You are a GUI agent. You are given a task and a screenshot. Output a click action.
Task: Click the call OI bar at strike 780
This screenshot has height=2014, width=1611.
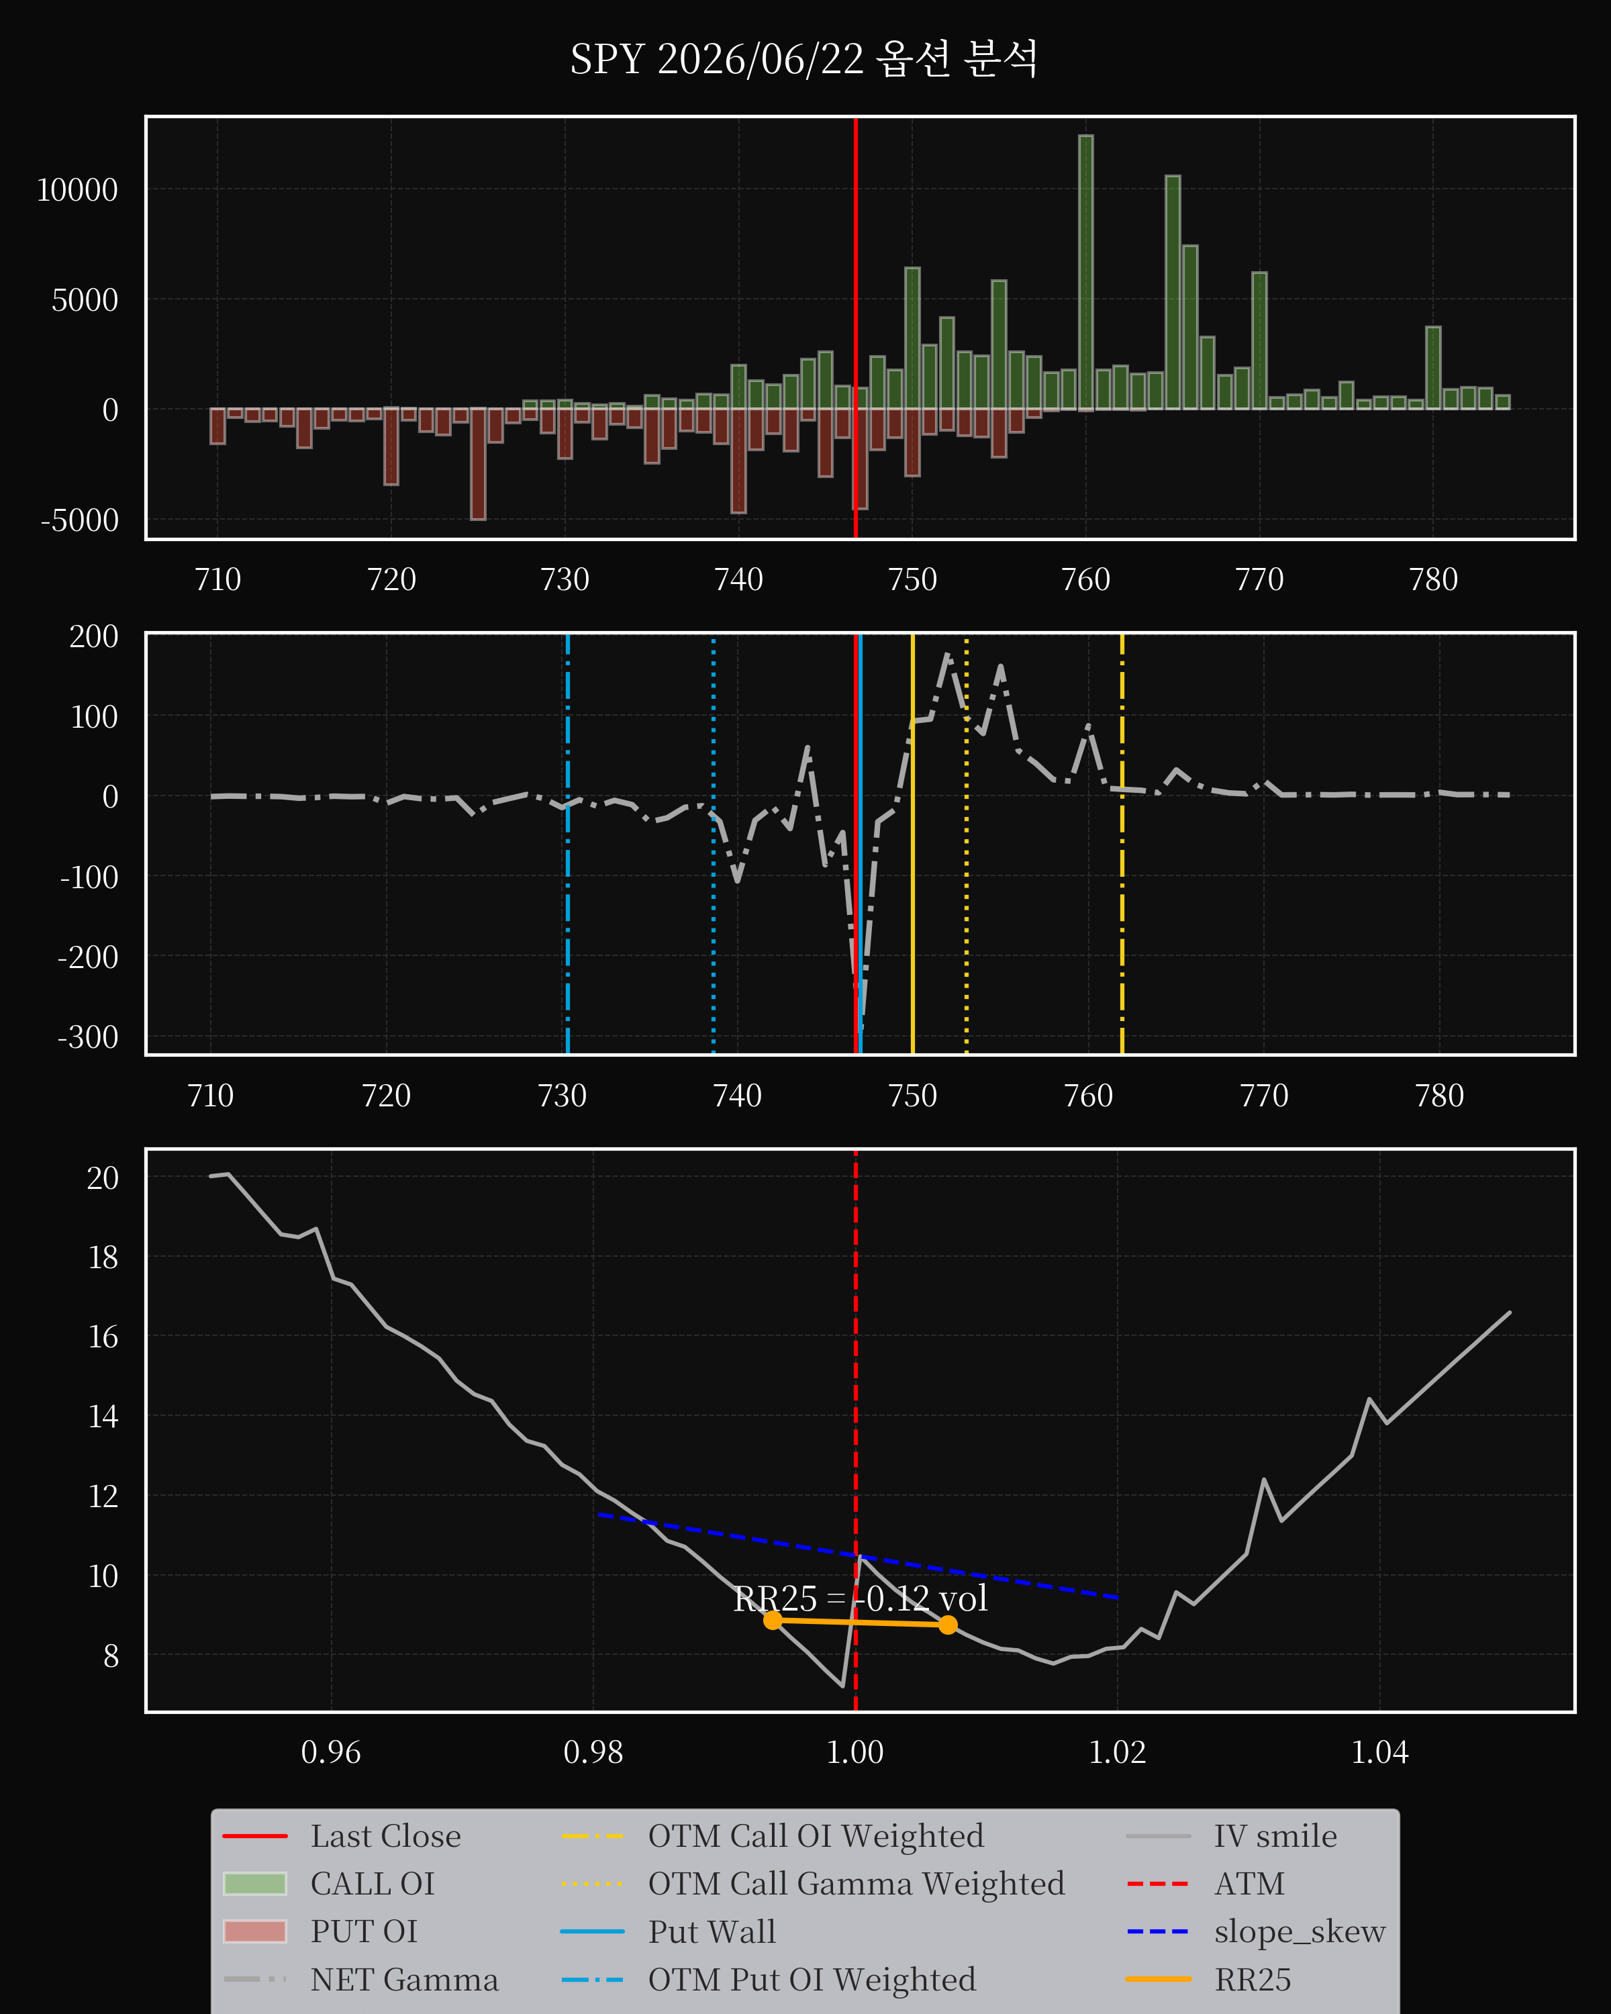[x=1434, y=368]
